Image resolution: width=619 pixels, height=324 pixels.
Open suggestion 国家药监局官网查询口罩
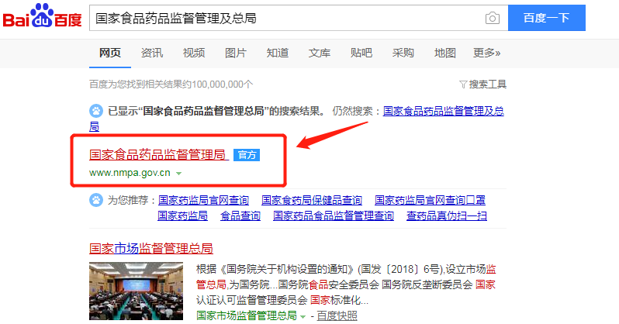click(x=430, y=201)
